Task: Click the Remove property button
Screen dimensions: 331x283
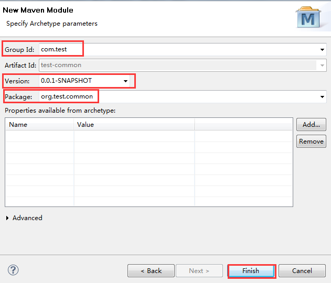Action: pyautogui.click(x=311, y=141)
